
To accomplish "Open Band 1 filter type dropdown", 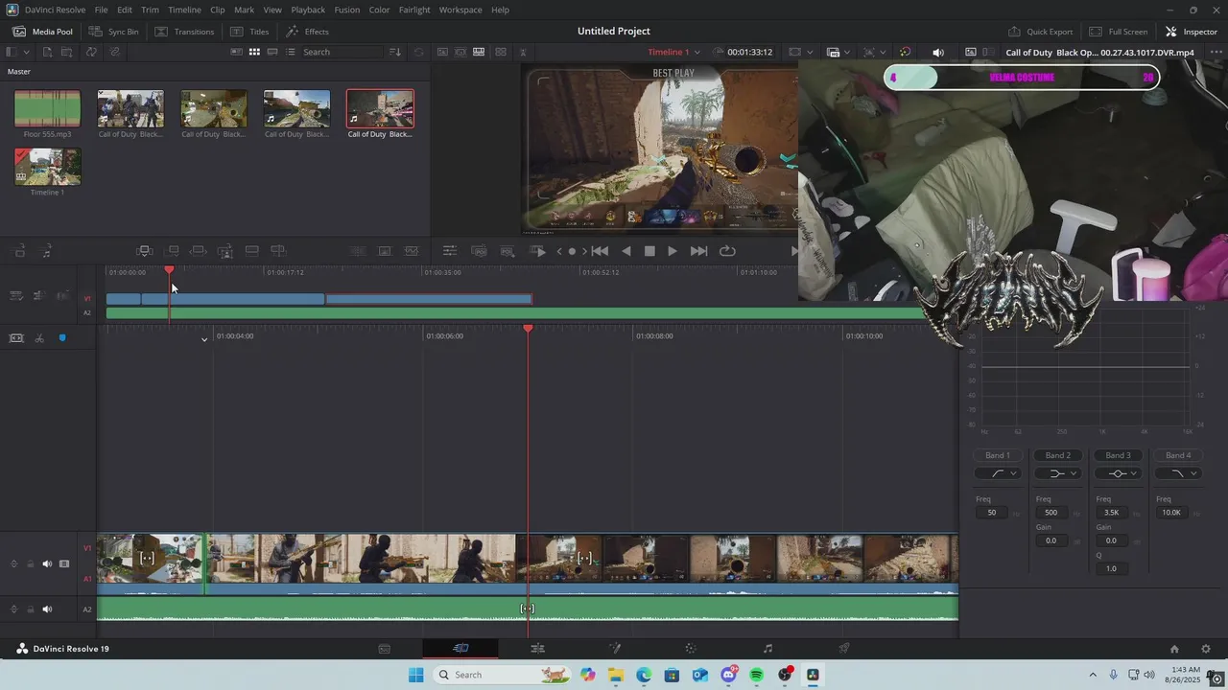I will (998, 473).
